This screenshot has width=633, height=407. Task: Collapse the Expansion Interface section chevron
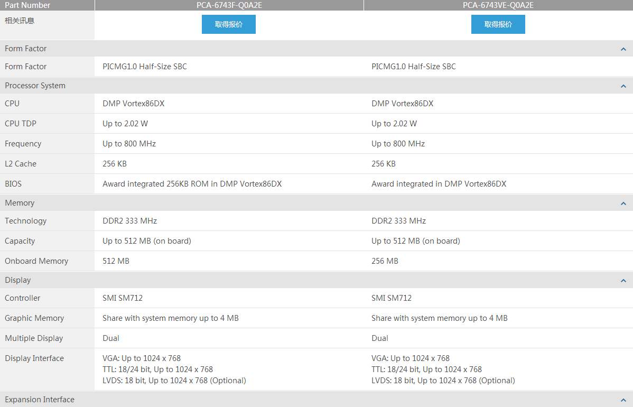point(623,400)
